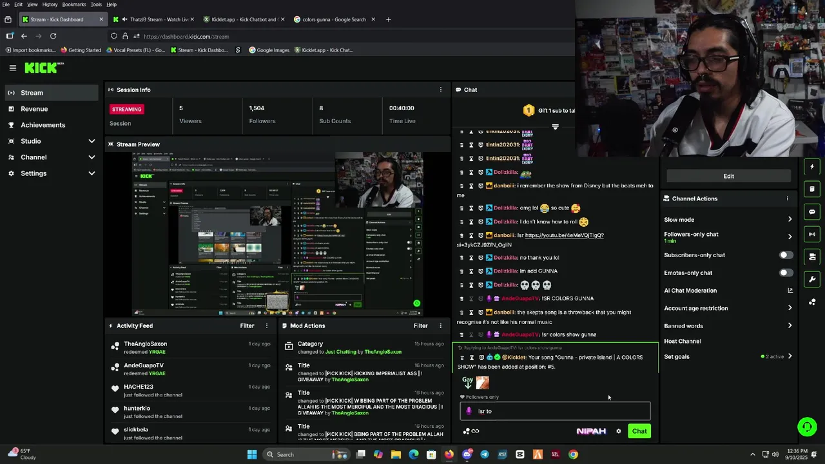The image size is (825, 464).
Task: Select Stream in the sidebar
Action: (53, 93)
